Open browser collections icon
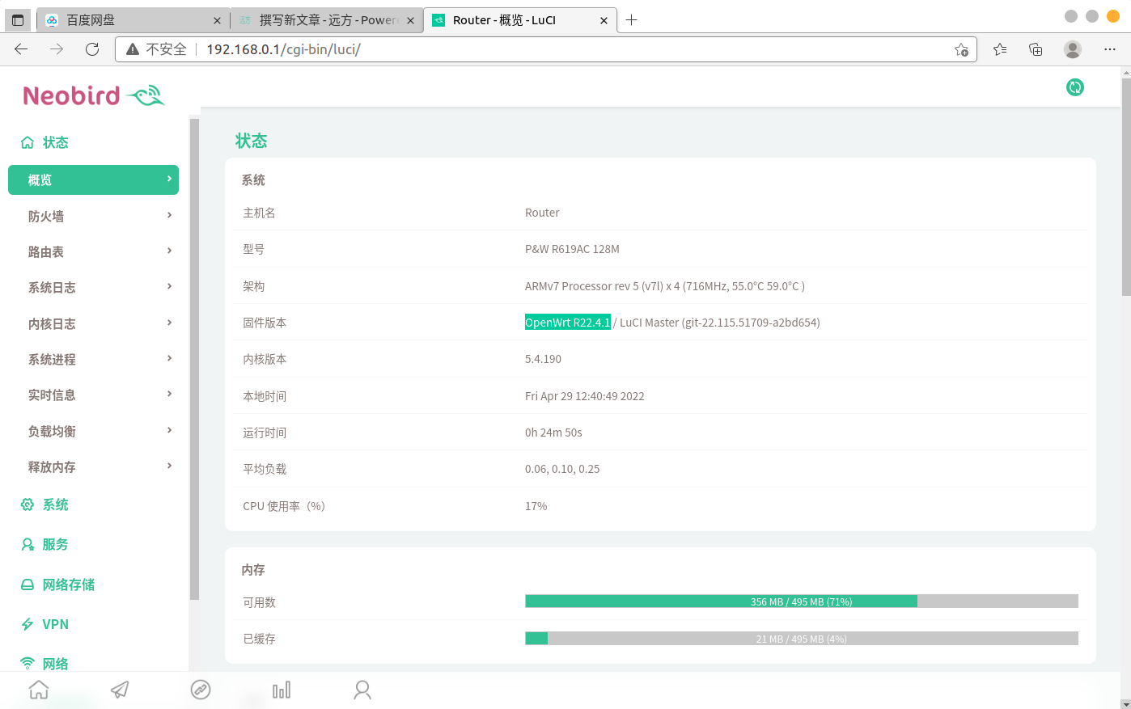Image resolution: width=1131 pixels, height=709 pixels. click(x=1036, y=49)
